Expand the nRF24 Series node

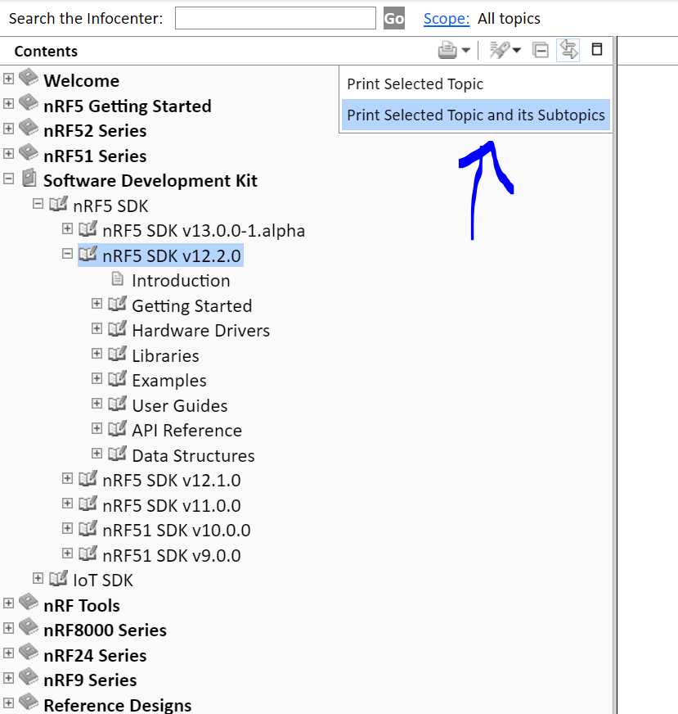click(8, 653)
